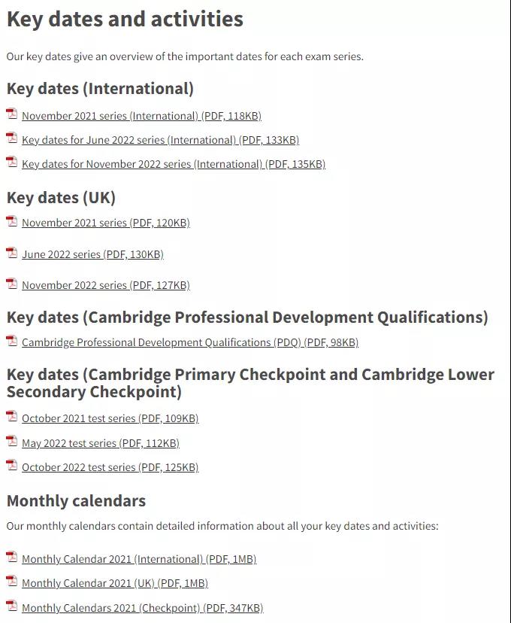The height and width of the screenshot is (623, 511).
Task: Click the PDF icon for the PDQ key dates
Action: [x=11, y=341]
